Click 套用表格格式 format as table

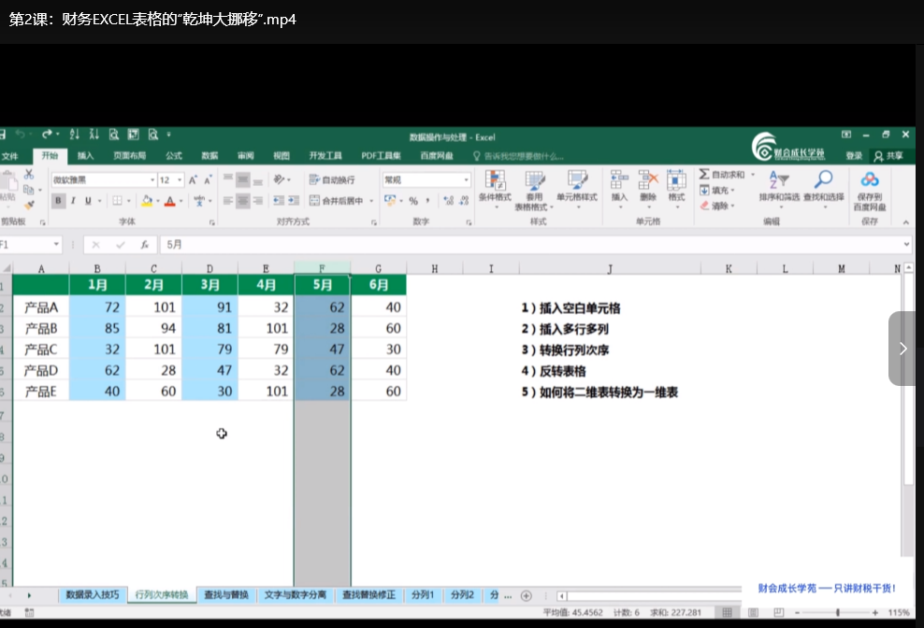point(535,191)
